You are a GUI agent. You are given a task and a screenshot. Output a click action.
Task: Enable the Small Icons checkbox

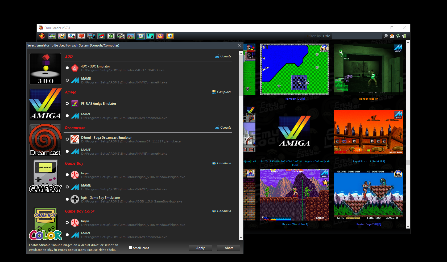[130, 248]
